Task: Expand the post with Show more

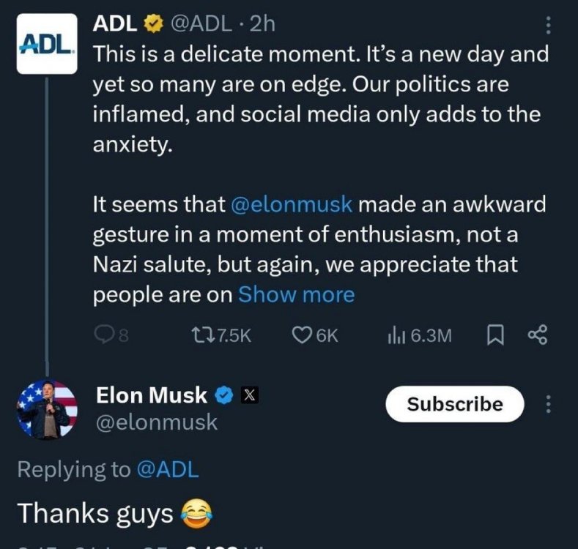Action: pyautogui.click(x=296, y=294)
